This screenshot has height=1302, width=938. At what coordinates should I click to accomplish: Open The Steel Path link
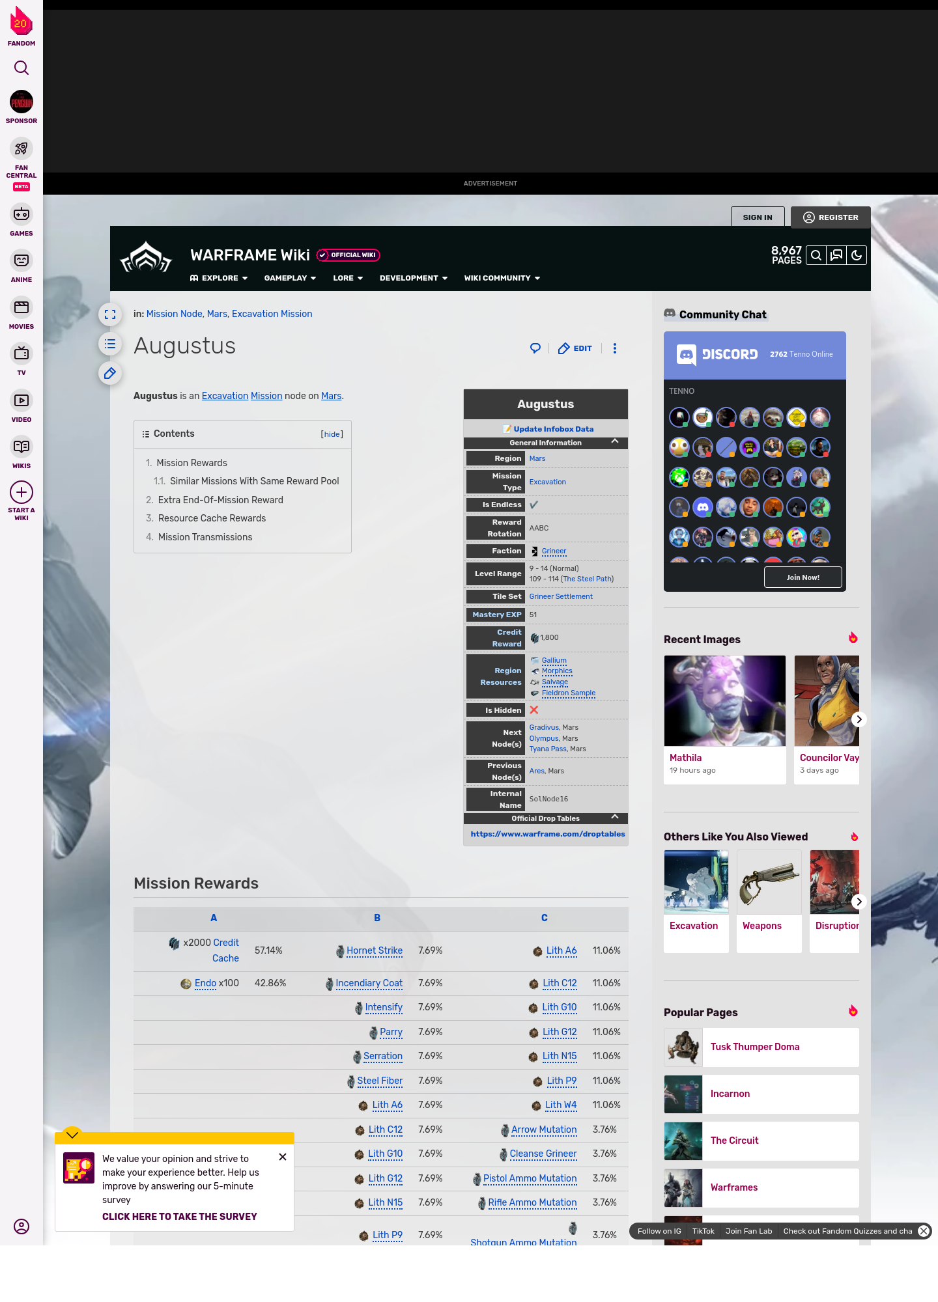(x=587, y=579)
